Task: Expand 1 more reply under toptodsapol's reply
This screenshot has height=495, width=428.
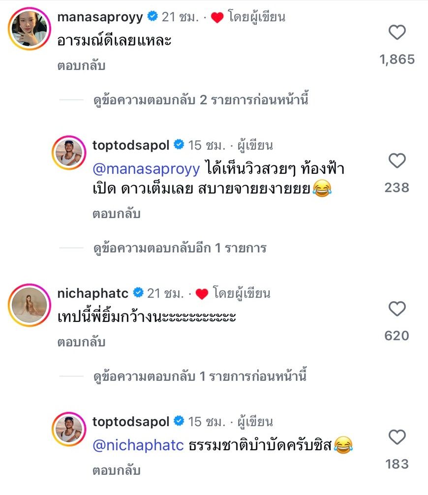Action: pos(180,248)
